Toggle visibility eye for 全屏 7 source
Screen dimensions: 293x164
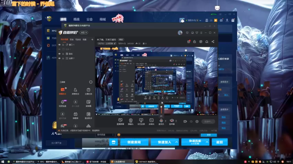click(59, 58)
